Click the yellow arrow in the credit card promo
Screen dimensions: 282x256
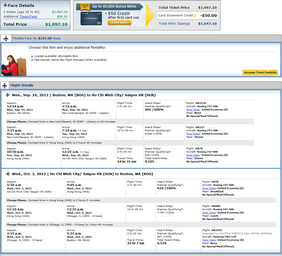[150, 15]
